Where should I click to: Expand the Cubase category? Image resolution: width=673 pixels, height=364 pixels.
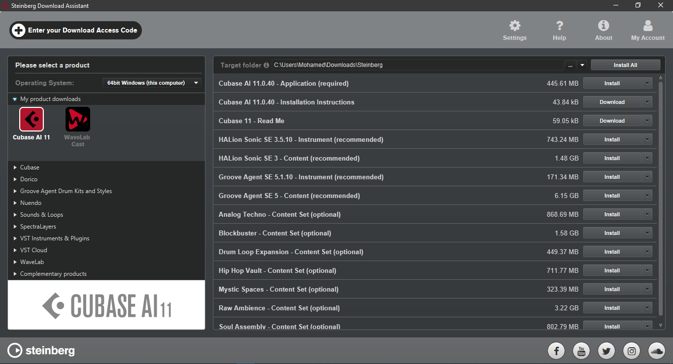coord(15,167)
